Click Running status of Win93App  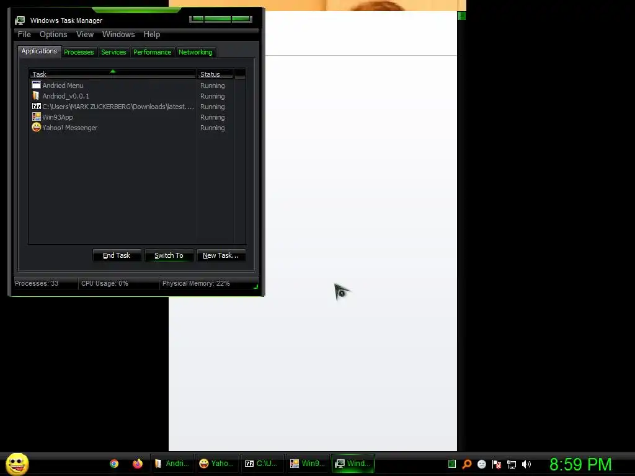coord(213,117)
